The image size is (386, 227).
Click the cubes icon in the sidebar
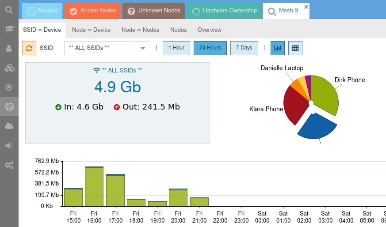pyautogui.click(x=9, y=68)
